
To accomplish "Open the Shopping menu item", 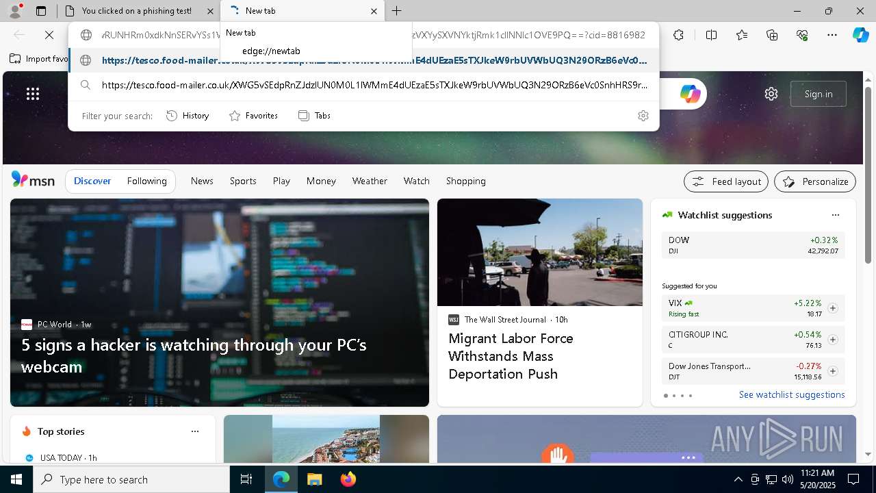I will coord(466,181).
